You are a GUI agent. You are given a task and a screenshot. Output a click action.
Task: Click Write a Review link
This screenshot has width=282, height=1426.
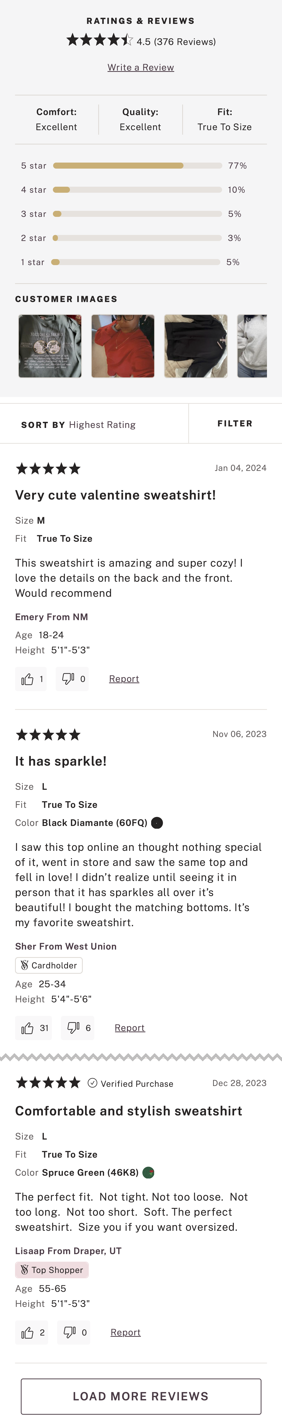[x=141, y=68]
